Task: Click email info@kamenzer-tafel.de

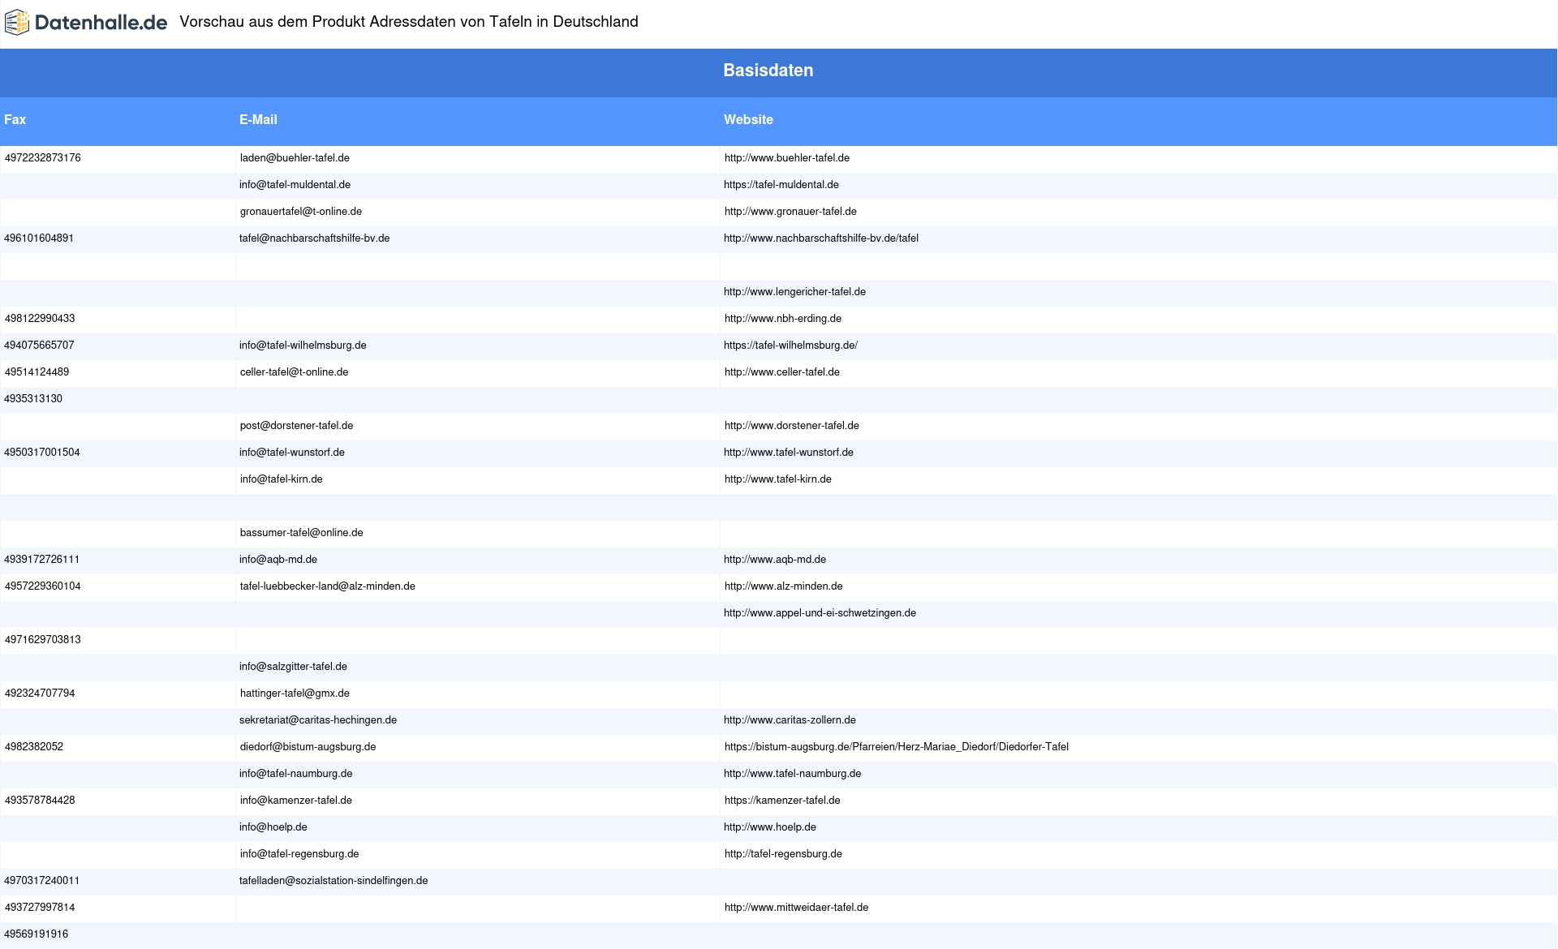Action: pos(296,801)
